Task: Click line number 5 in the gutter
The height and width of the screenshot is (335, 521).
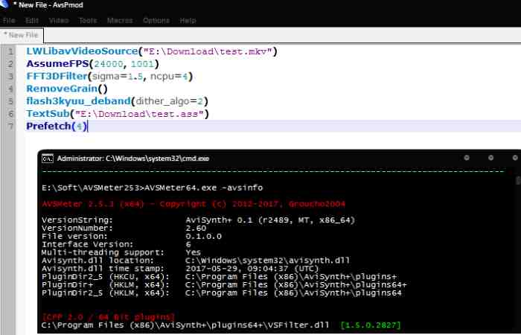Action: [10, 101]
